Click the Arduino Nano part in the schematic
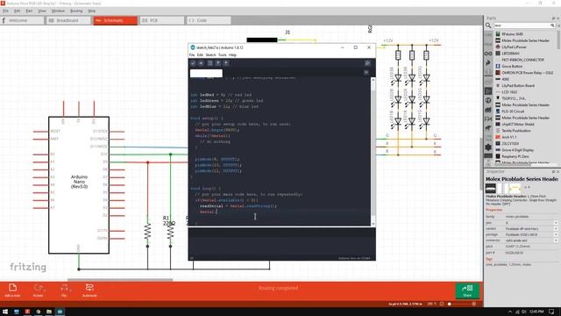Screen dimensions: 561x316 (79, 185)
